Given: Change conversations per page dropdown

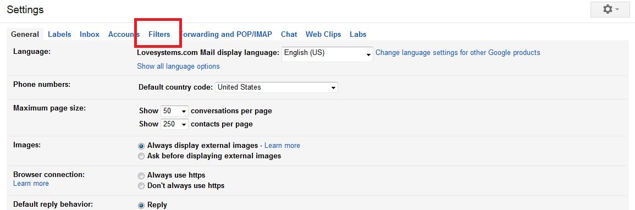Looking at the screenshot, I should pos(174,111).
